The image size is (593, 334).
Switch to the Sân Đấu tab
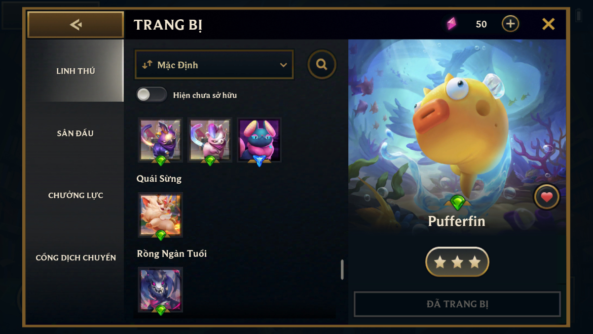pyautogui.click(x=75, y=133)
